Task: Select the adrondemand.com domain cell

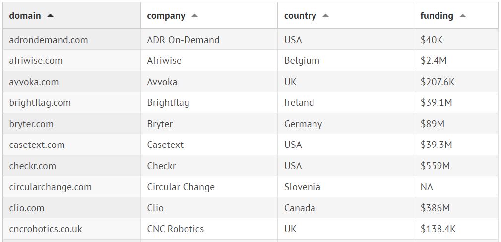Action: [x=49, y=40]
